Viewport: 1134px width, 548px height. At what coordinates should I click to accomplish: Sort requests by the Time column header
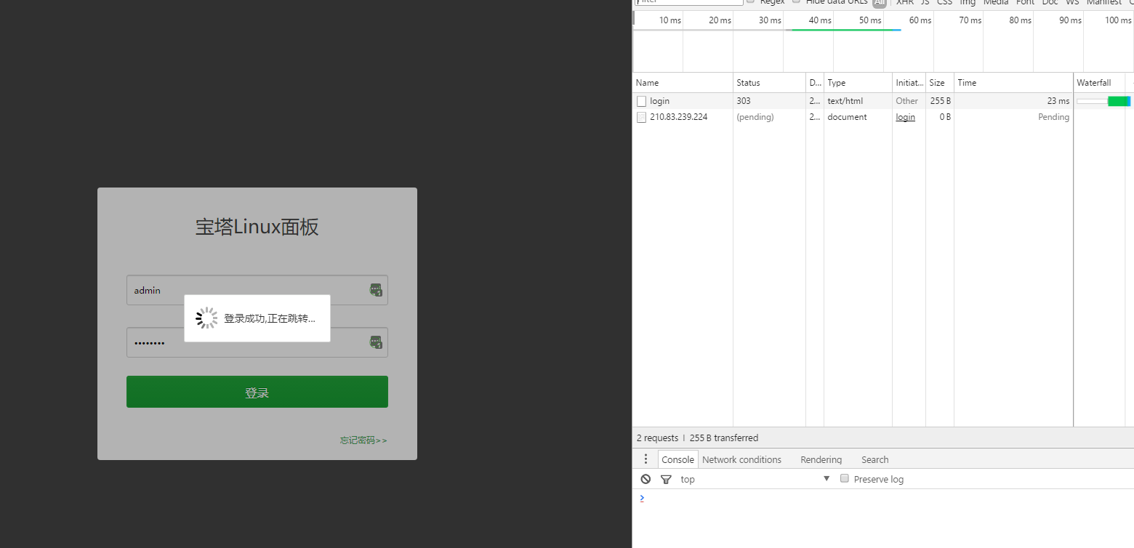pos(1013,83)
